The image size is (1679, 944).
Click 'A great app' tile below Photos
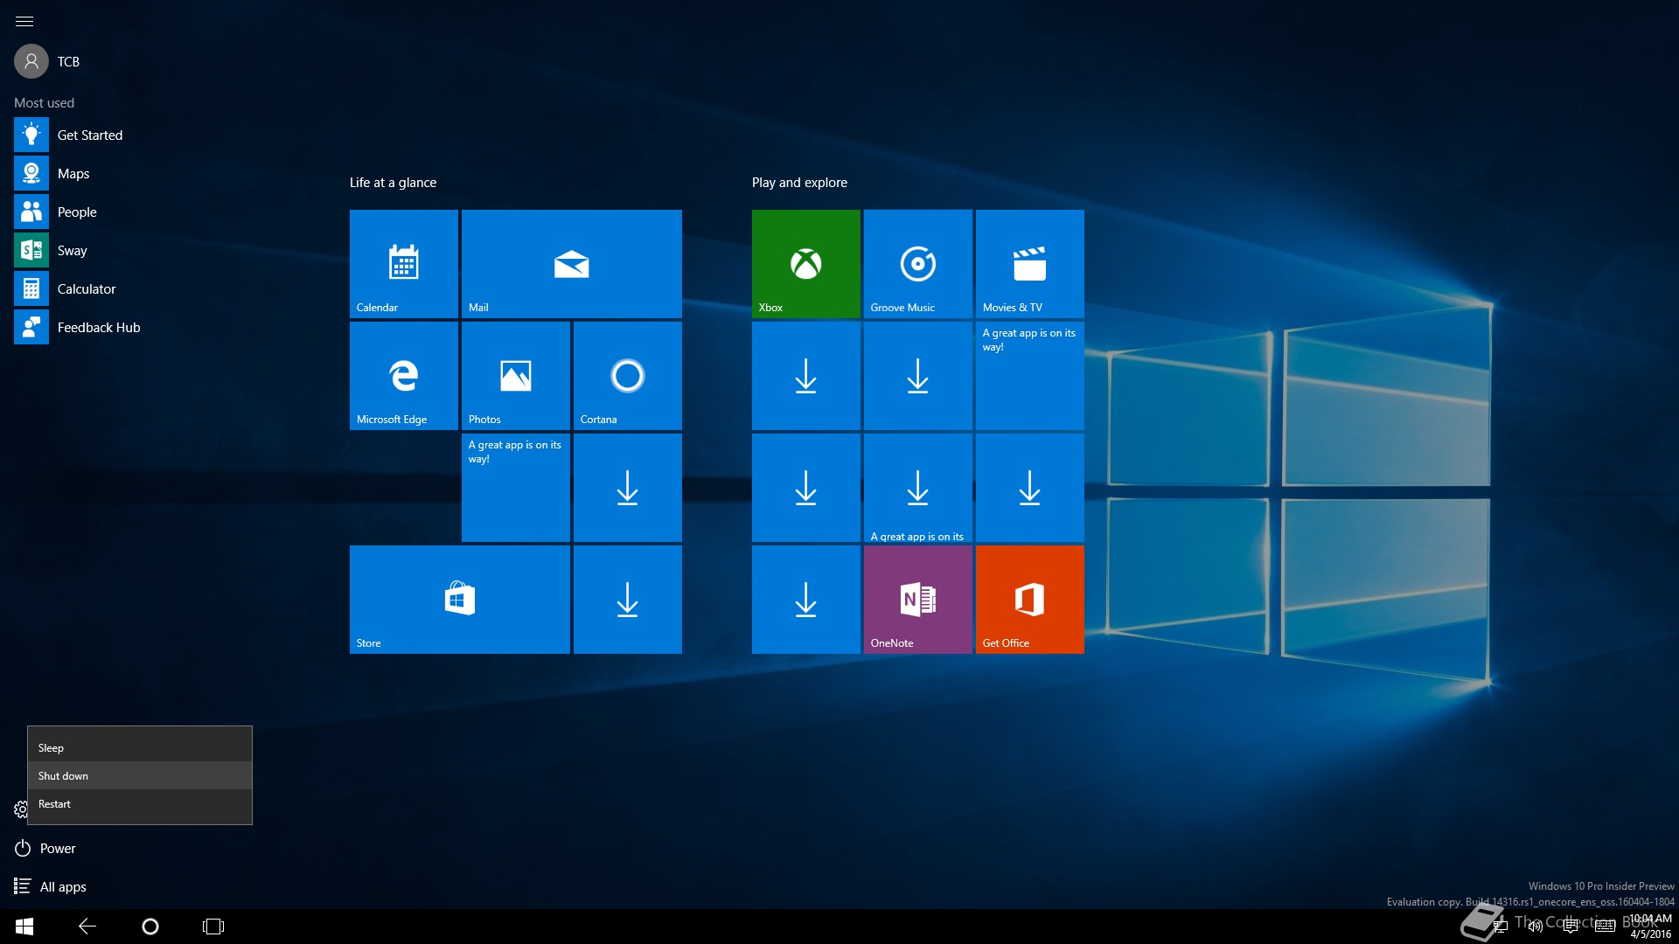[x=516, y=488]
